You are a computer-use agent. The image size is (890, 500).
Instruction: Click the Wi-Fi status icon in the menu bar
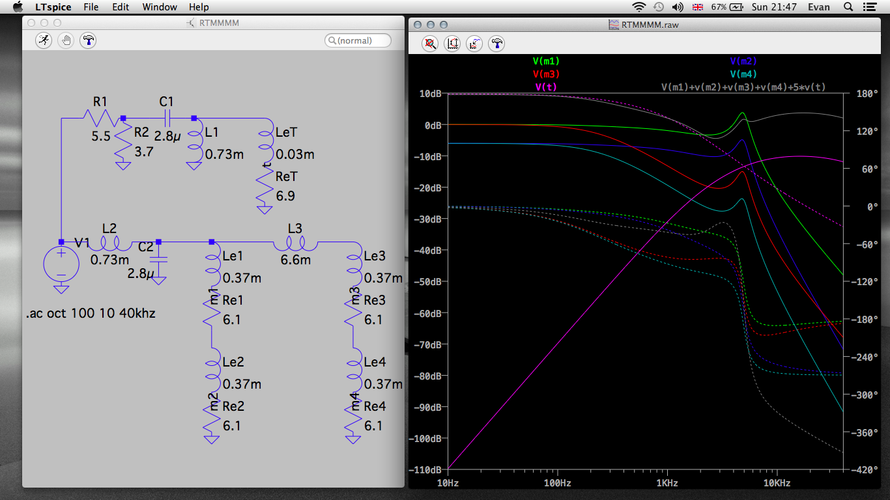point(639,7)
